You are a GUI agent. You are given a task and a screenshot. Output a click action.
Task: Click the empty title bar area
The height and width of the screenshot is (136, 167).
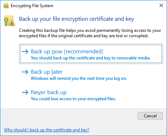click(105, 5)
